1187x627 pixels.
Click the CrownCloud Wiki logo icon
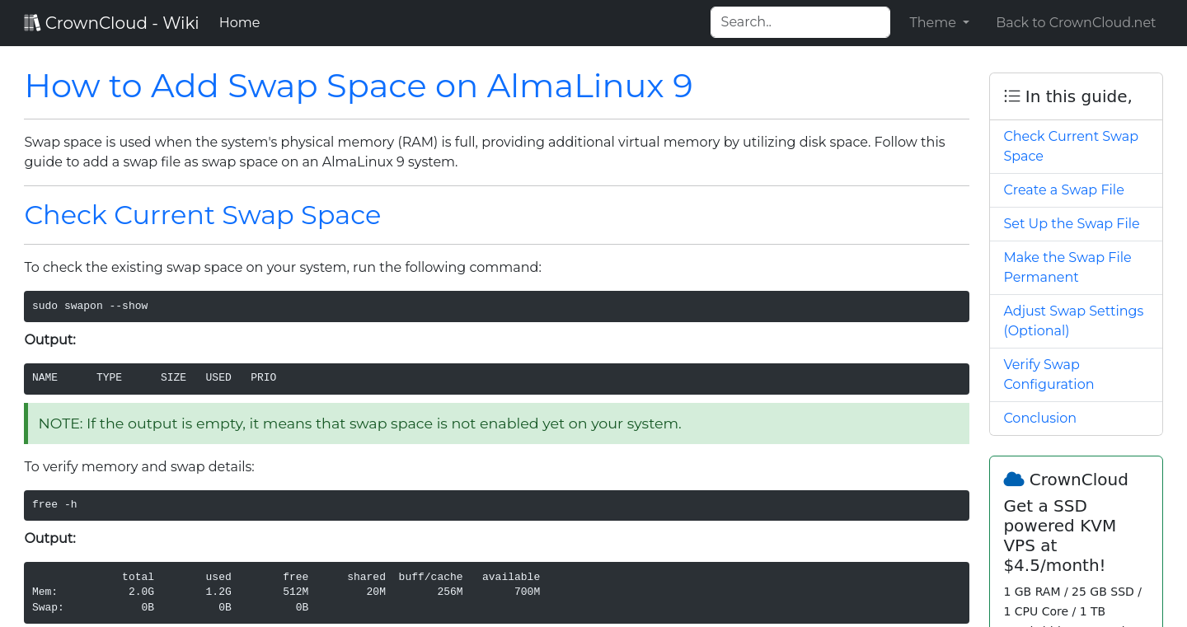(31, 22)
